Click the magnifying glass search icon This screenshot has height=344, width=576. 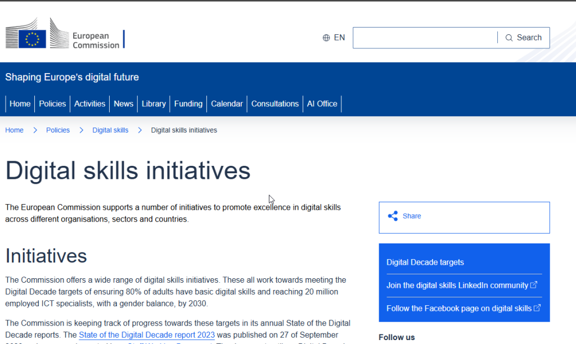point(509,38)
